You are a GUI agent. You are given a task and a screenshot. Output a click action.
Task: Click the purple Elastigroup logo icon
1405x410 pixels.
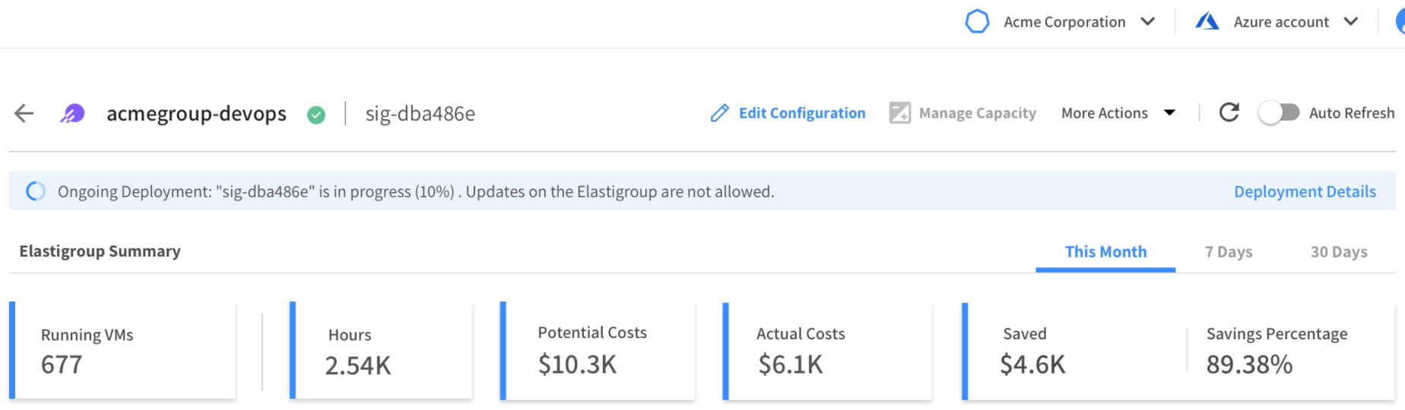(72, 114)
